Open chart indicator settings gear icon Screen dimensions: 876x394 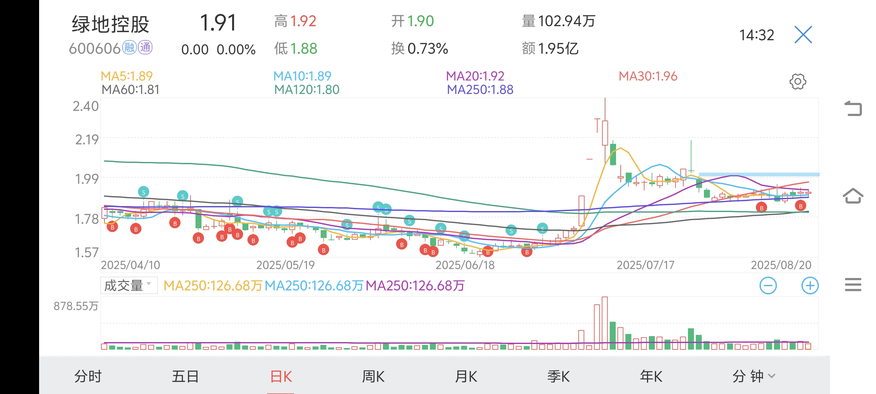pyautogui.click(x=798, y=82)
